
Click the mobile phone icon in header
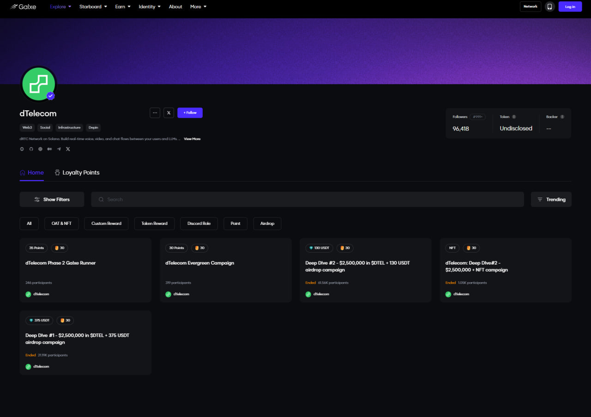click(549, 6)
